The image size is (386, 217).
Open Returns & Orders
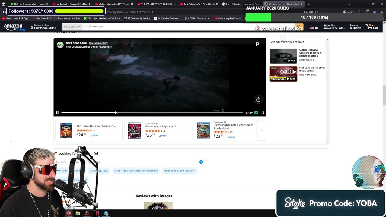tap(355, 27)
